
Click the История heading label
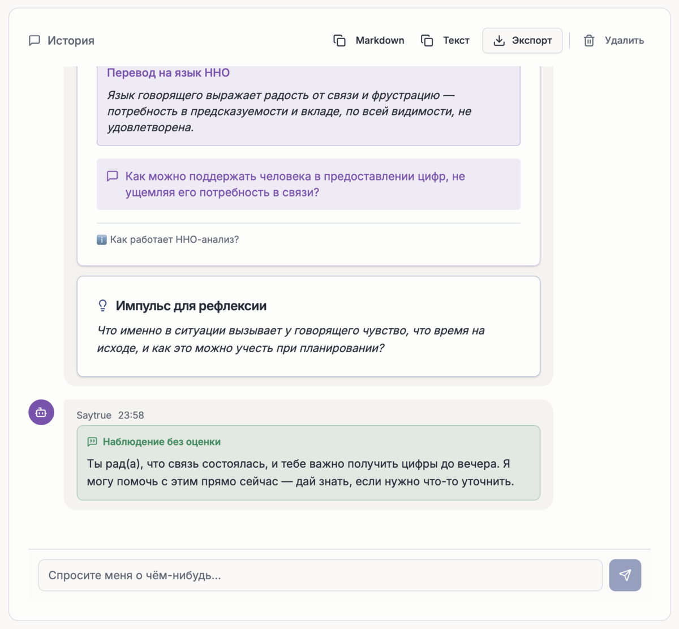[x=71, y=41]
